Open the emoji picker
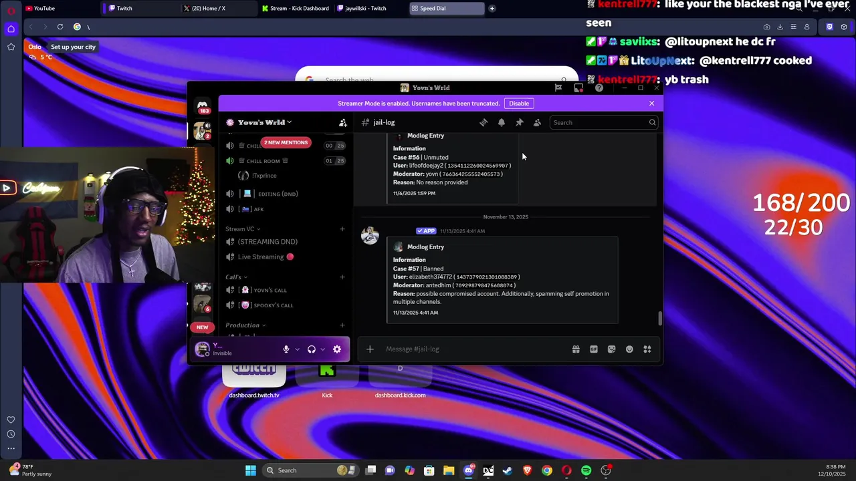 click(629, 349)
